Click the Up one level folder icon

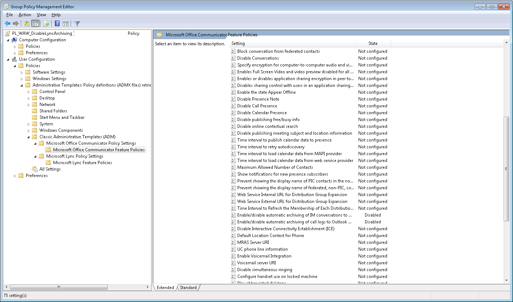coord(27,24)
